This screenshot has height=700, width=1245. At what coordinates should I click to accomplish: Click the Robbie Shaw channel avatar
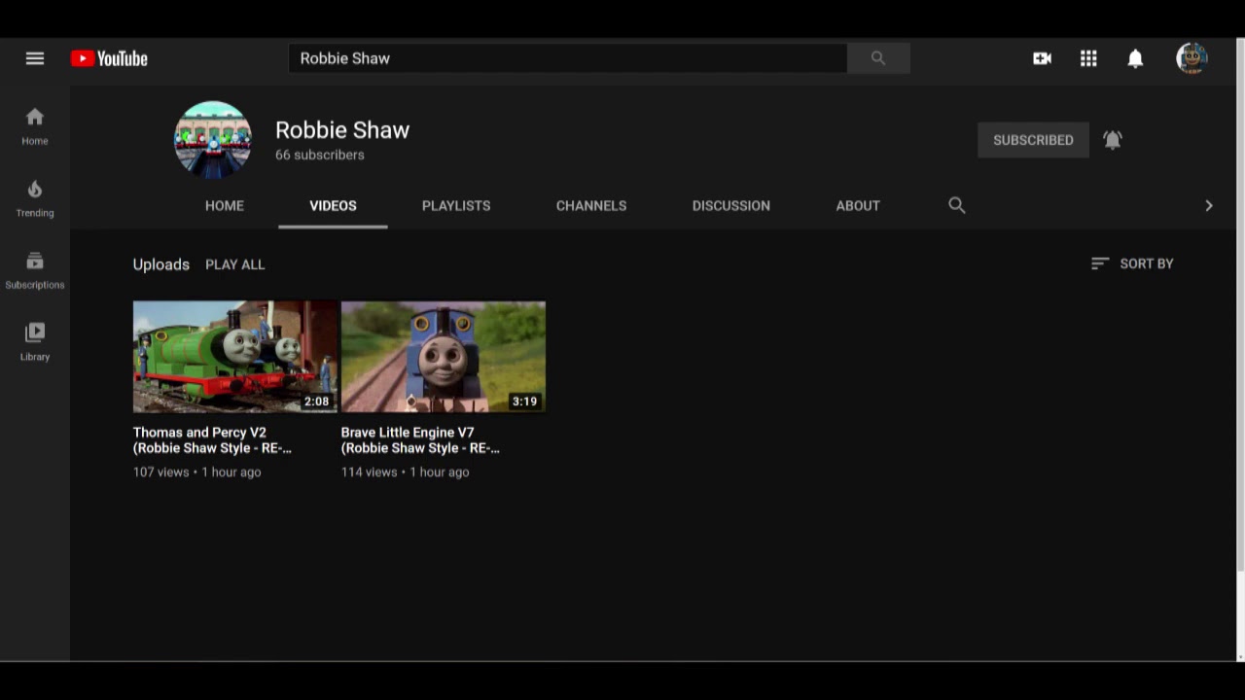tap(213, 140)
